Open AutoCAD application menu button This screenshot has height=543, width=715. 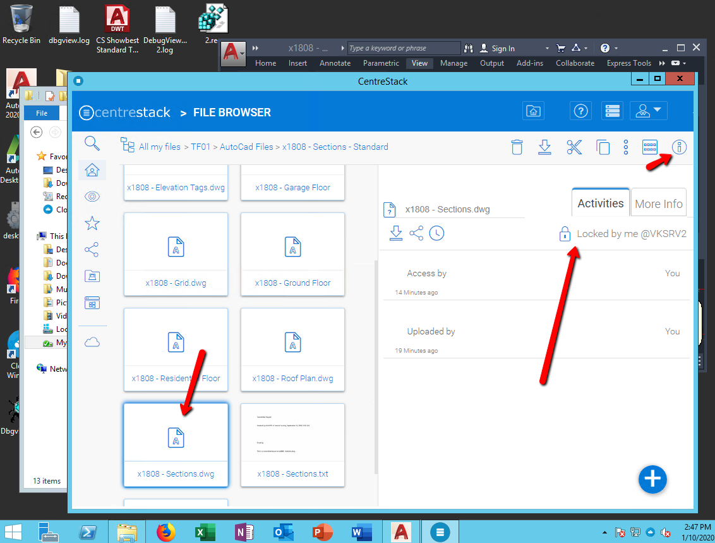coord(234,54)
